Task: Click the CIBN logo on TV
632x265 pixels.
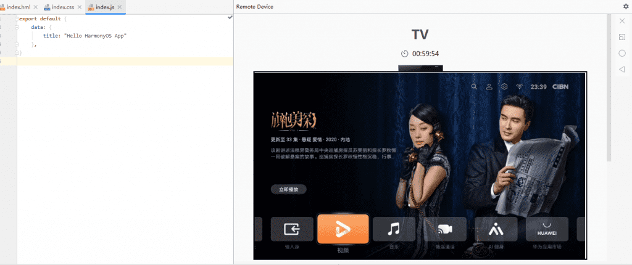Action: [560, 87]
